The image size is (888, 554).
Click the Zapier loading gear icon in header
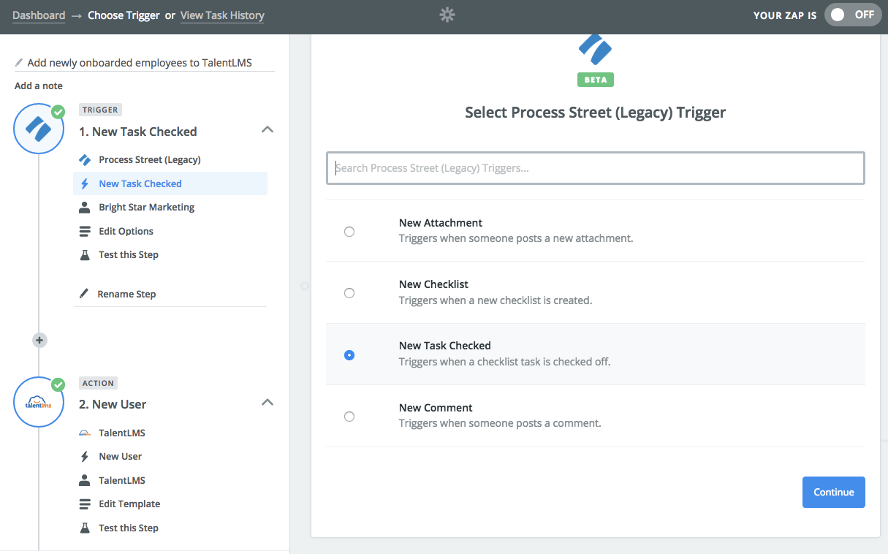pos(447,15)
